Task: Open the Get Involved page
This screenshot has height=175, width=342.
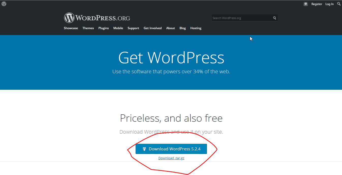Action: coord(152,28)
